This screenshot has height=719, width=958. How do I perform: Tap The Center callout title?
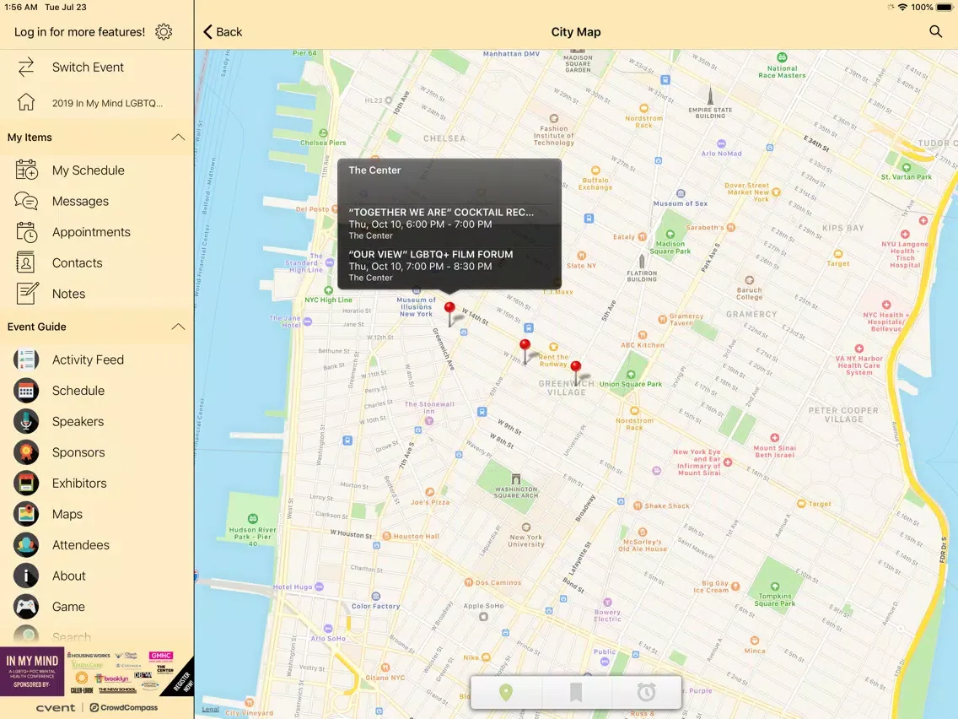pyautogui.click(x=374, y=170)
